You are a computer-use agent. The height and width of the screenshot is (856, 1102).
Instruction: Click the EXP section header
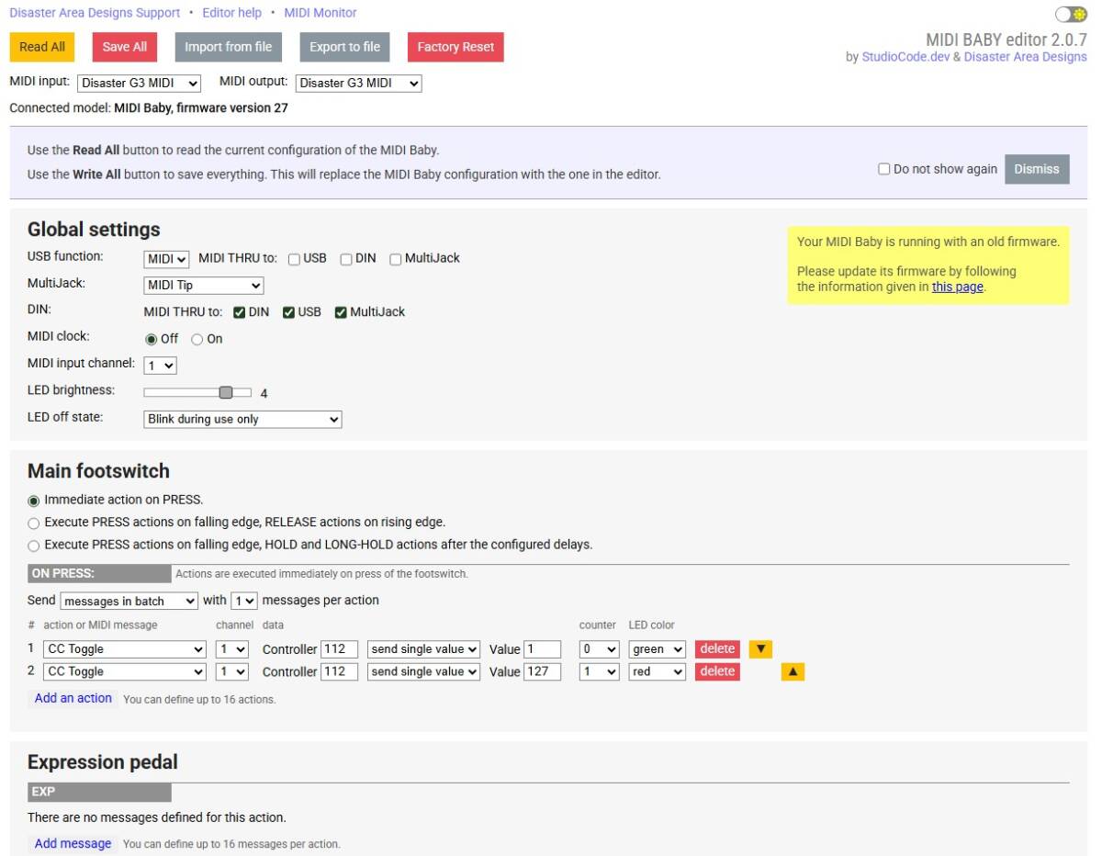99,792
